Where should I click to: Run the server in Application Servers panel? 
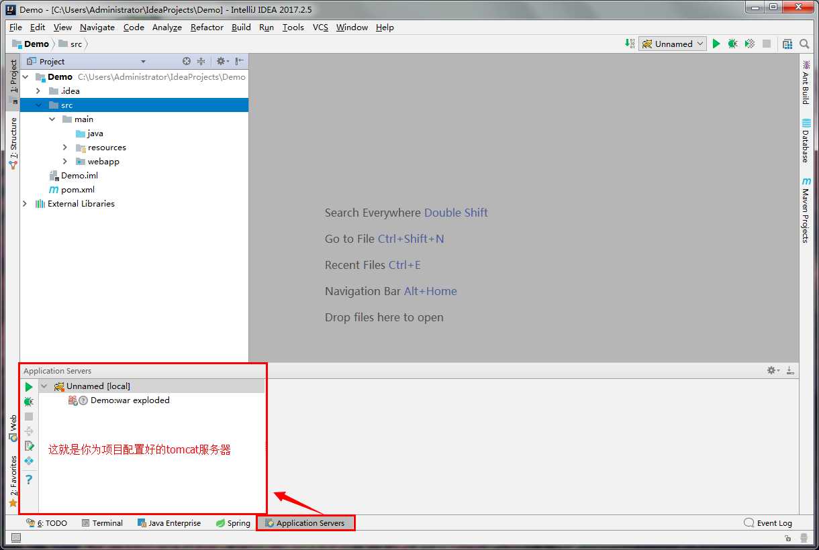click(x=29, y=387)
